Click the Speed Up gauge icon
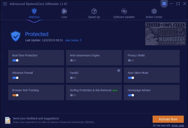This screenshot has height=128, width=188. [94, 11]
